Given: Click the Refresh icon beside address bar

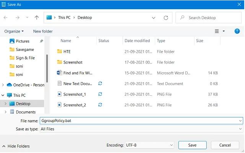Looking at the screenshot, I should coord(166,18).
